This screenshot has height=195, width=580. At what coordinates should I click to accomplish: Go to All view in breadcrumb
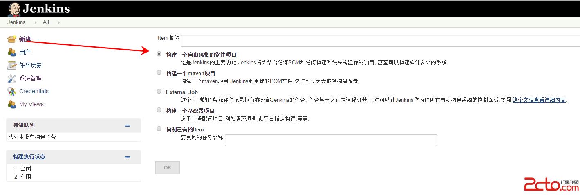click(x=46, y=22)
